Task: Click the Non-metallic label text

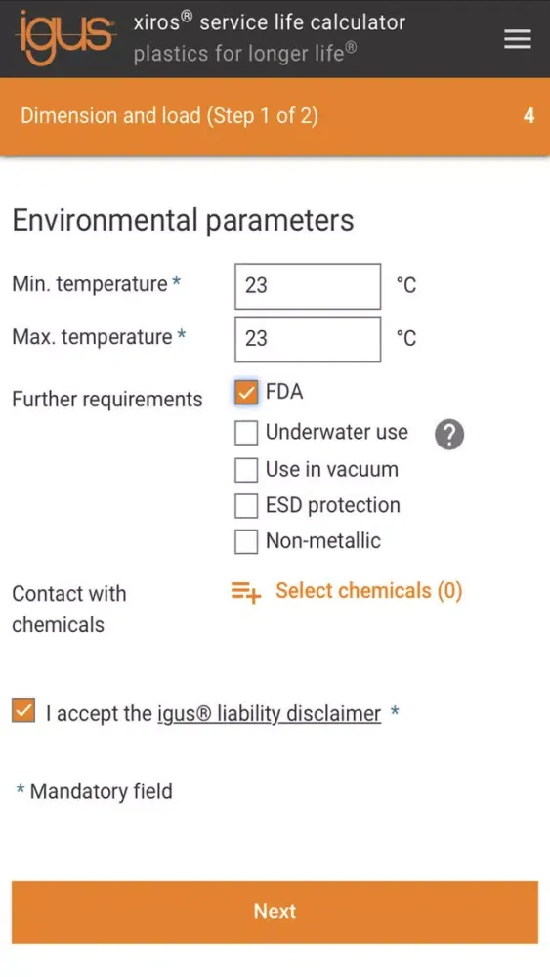Action: (x=323, y=541)
